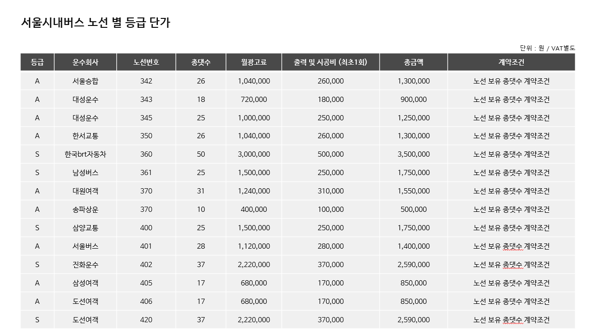Select the 한국brt자동차 cell
The height and width of the screenshot is (335, 598).
(86, 154)
